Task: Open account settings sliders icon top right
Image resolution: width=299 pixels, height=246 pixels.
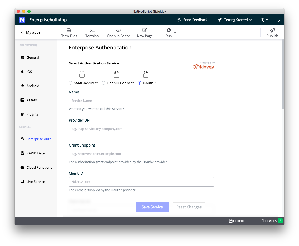Action: pos(278,20)
